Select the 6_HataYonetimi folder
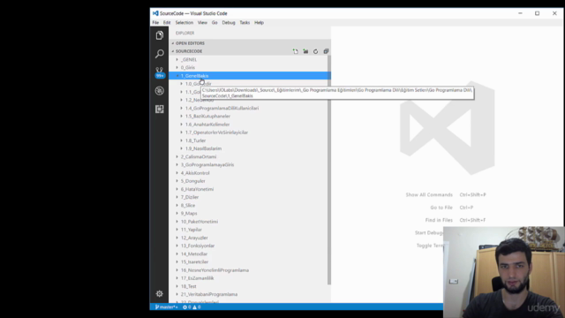 coord(250,189)
